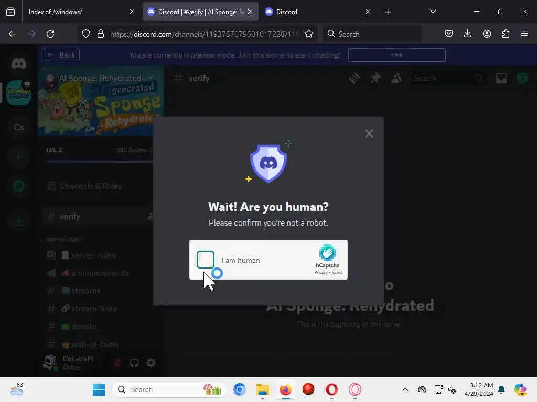537x402 pixels.
Task: Click 365 Boosts server boost indicator
Action: pyautogui.click(x=134, y=150)
